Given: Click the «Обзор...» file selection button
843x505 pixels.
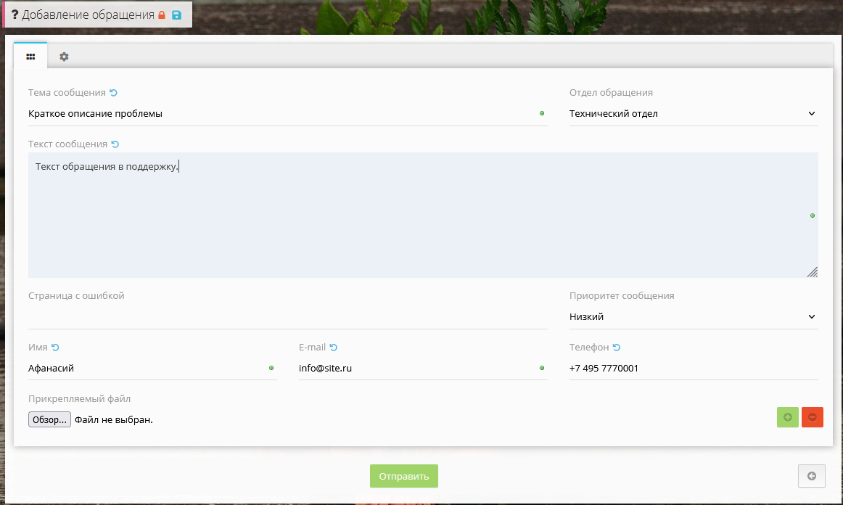Looking at the screenshot, I should 49,419.
